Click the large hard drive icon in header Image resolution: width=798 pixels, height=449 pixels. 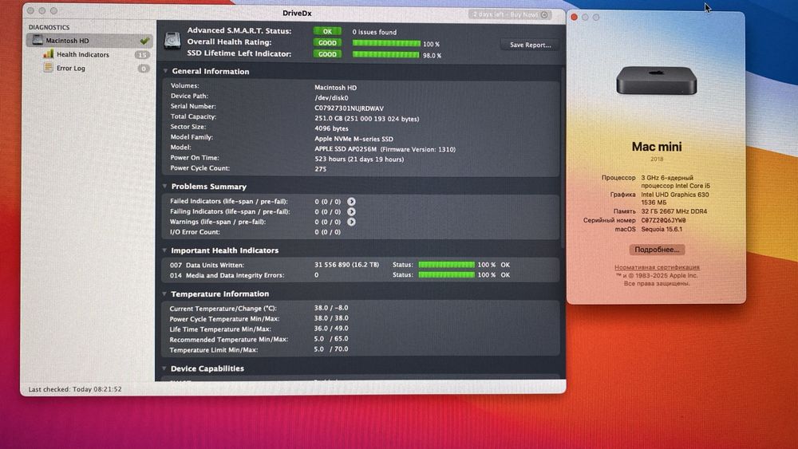point(172,40)
